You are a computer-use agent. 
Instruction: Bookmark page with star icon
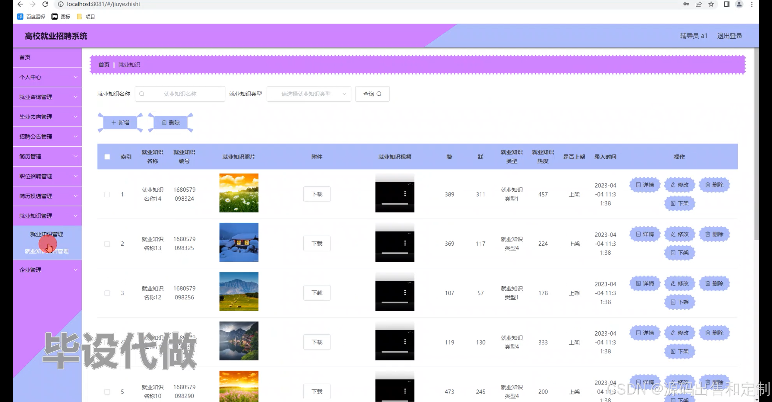tap(711, 4)
